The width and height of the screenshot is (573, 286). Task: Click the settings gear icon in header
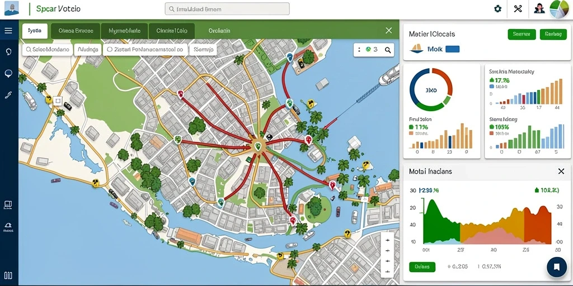click(x=497, y=9)
